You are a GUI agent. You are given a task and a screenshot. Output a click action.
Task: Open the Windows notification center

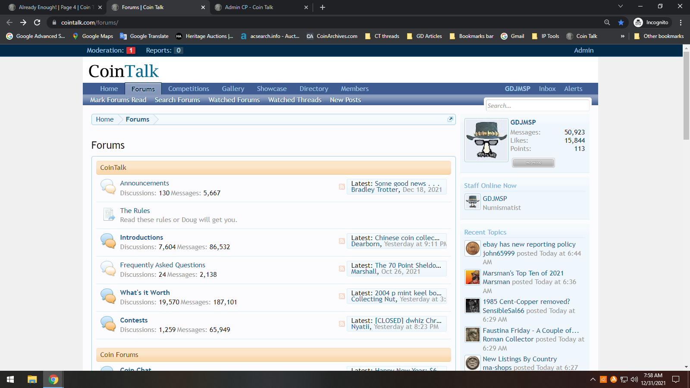pos(676,379)
